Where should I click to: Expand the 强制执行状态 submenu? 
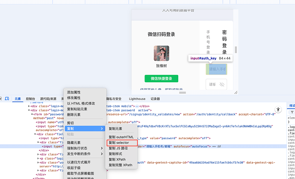[x=85, y=148]
